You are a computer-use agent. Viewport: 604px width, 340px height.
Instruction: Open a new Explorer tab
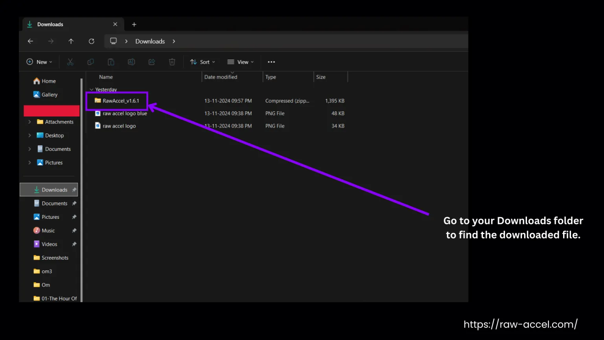134,24
